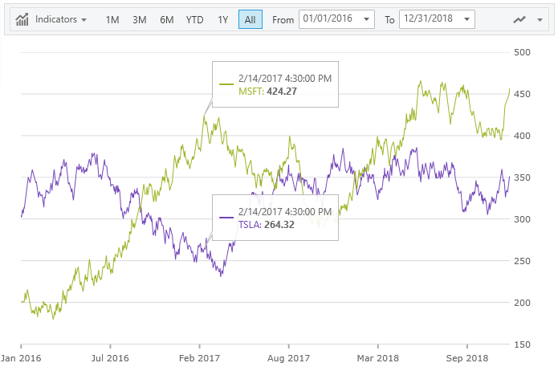
Task: Open the From date picker arrow
Action: (367, 19)
